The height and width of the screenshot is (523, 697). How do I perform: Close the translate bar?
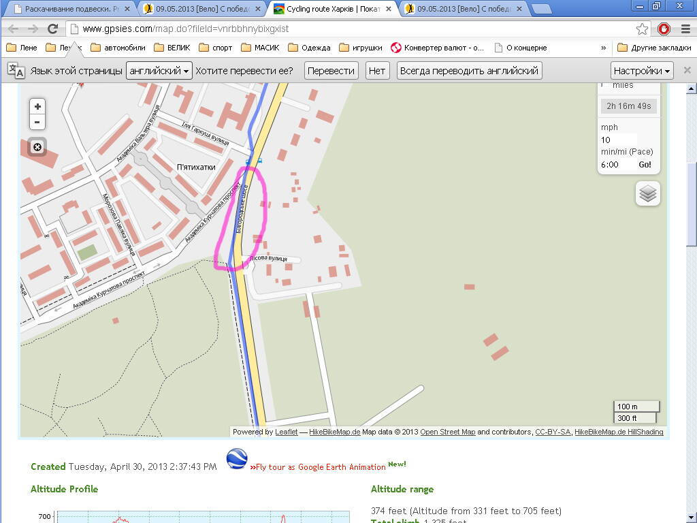click(x=687, y=71)
